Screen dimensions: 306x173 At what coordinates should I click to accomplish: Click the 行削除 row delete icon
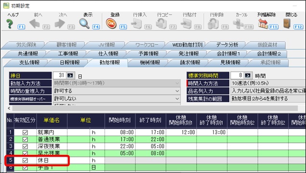(x=213, y=24)
